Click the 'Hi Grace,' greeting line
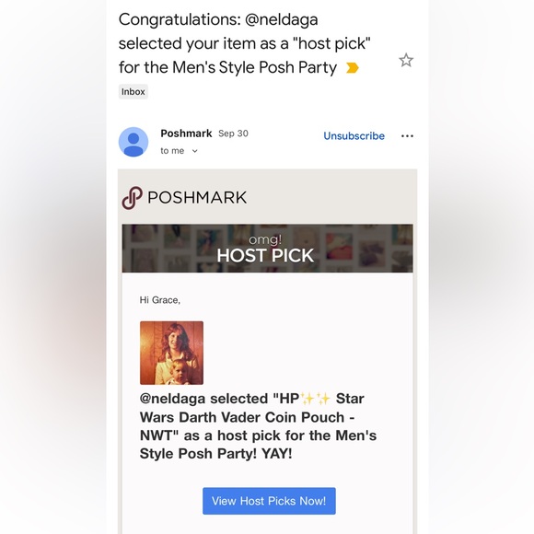Screen dimensions: 534x534 pos(159,300)
